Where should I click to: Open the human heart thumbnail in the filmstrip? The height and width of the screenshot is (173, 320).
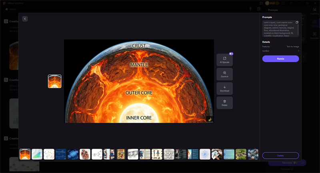(85, 154)
